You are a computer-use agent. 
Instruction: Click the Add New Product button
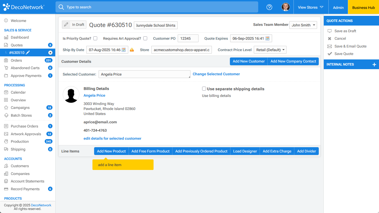coord(111,151)
